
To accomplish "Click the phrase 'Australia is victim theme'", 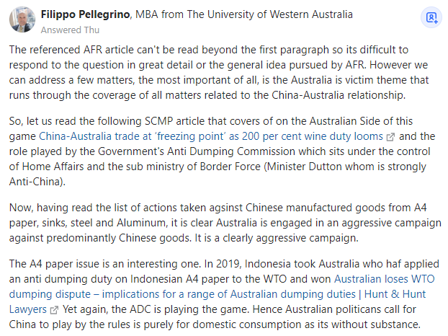I will pos(349,80).
